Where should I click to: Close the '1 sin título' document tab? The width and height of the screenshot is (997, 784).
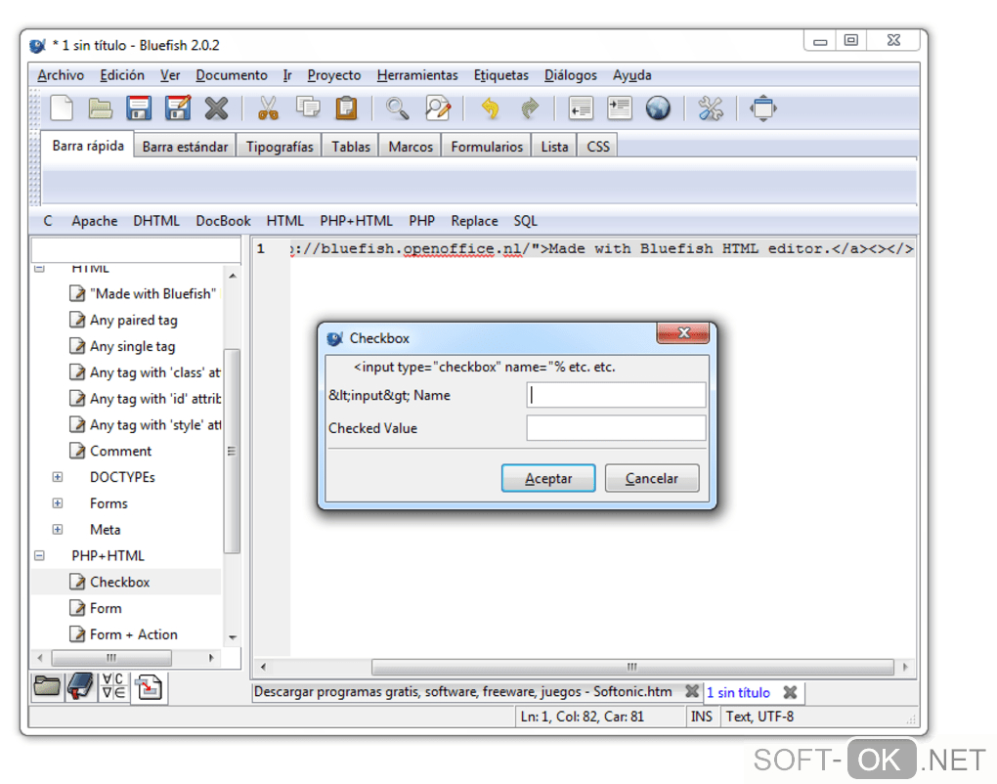click(790, 692)
